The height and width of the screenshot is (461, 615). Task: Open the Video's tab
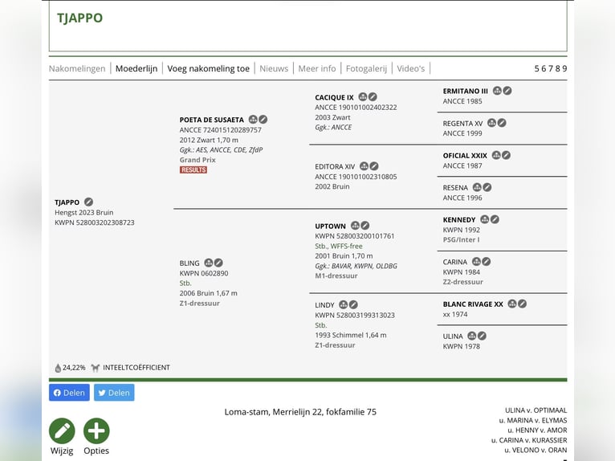(x=410, y=68)
